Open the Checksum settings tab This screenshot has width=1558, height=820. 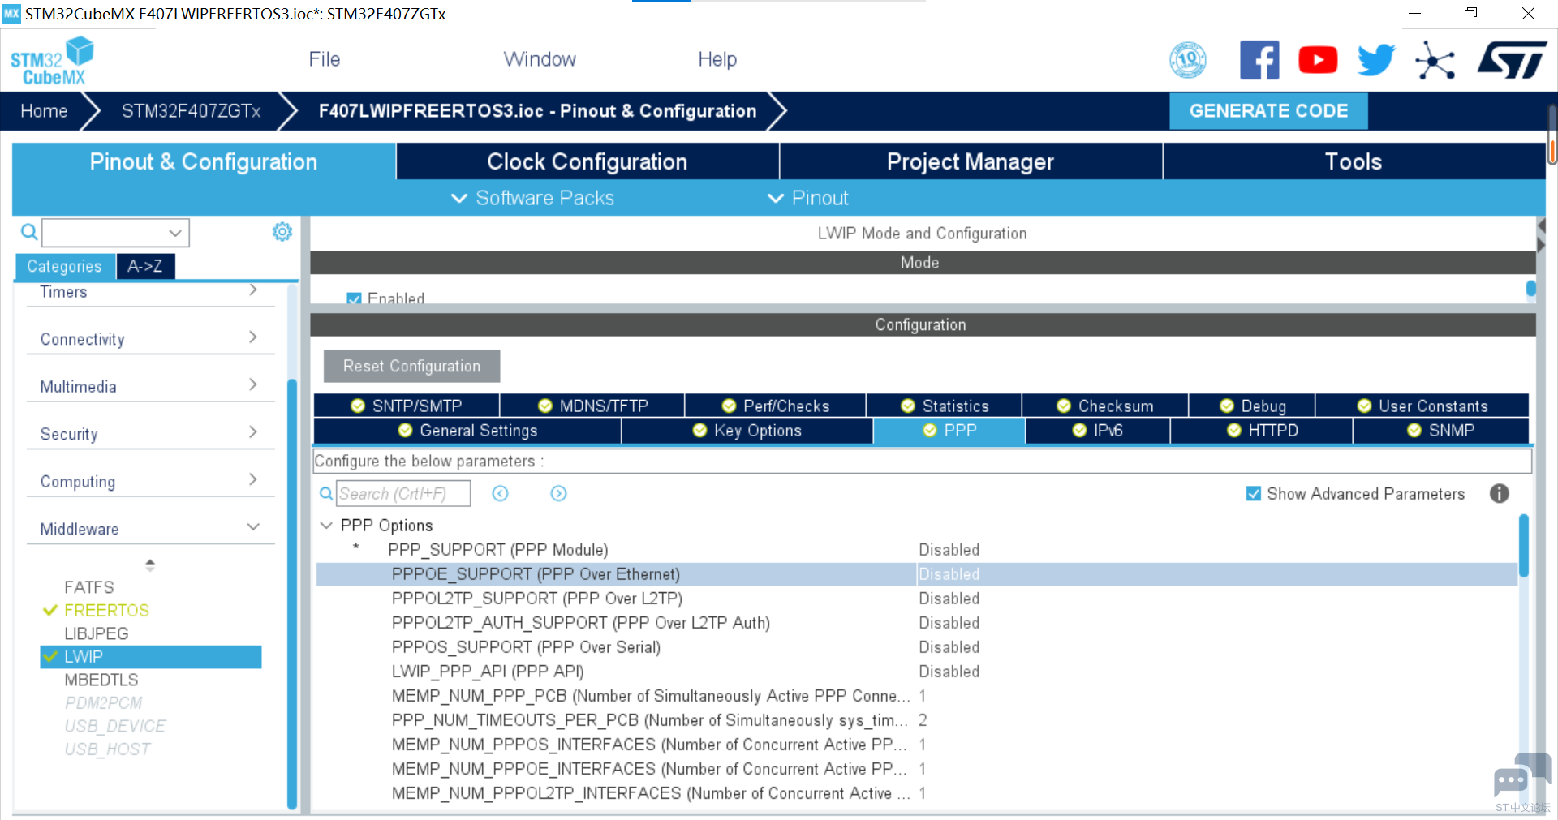tap(1105, 406)
